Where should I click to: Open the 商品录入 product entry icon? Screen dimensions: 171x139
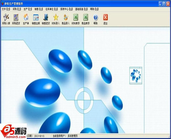pos(66,19)
